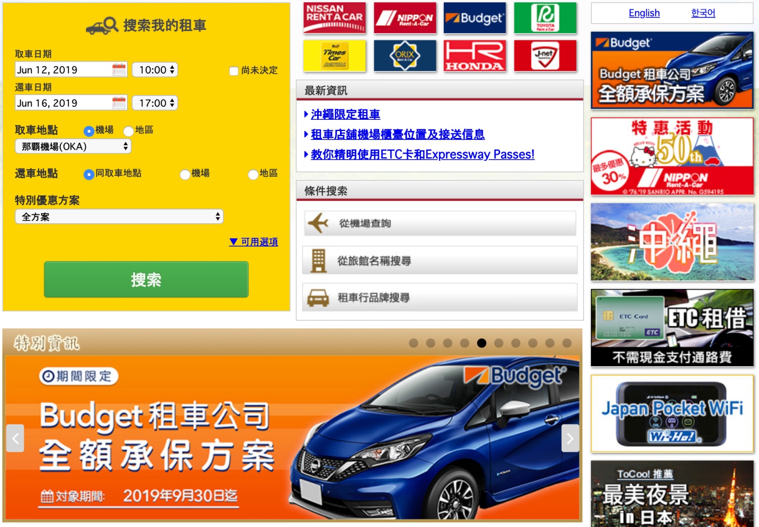The height and width of the screenshot is (527, 759).
Task: Open ETC租借 banner
Action: 672,328
